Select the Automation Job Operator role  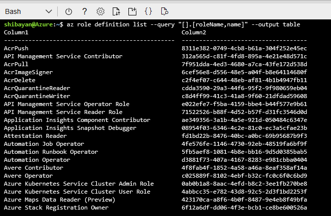pos(44,144)
